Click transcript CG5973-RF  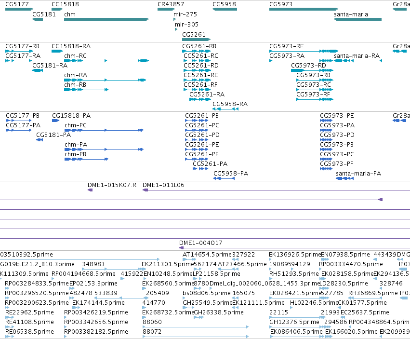(313, 95)
